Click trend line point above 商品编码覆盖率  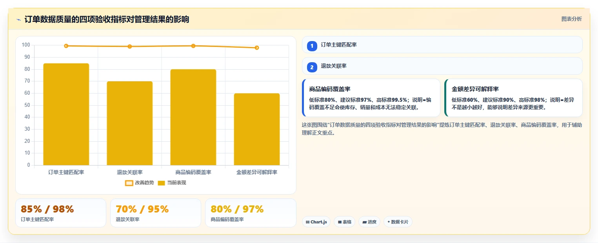(x=193, y=46)
